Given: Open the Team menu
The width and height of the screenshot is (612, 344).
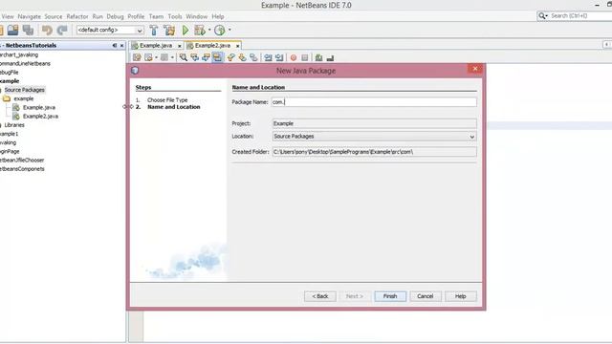Looking at the screenshot, I should (x=156, y=16).
